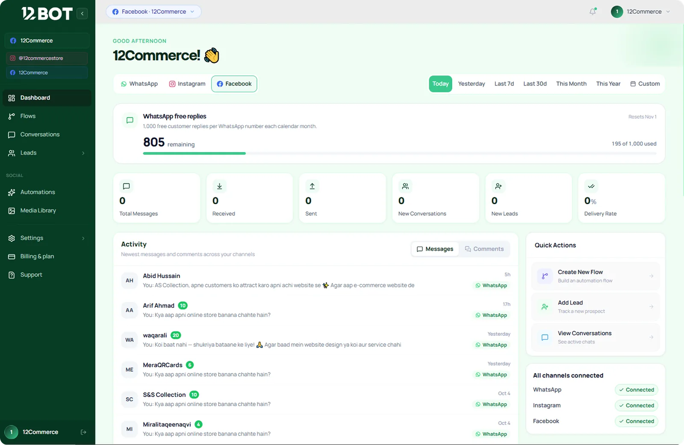The height and width of the screenshot is (445, 684).
Task: Click the WhatsApp tag on Abid Hussain row
Action: [491, 286]
